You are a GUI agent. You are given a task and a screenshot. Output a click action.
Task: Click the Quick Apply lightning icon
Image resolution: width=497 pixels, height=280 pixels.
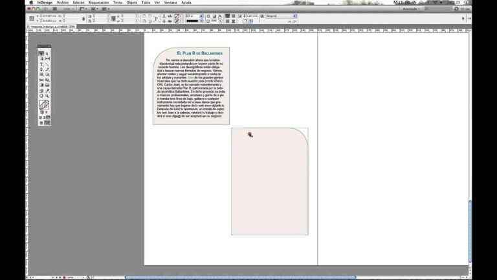(463, 18)
